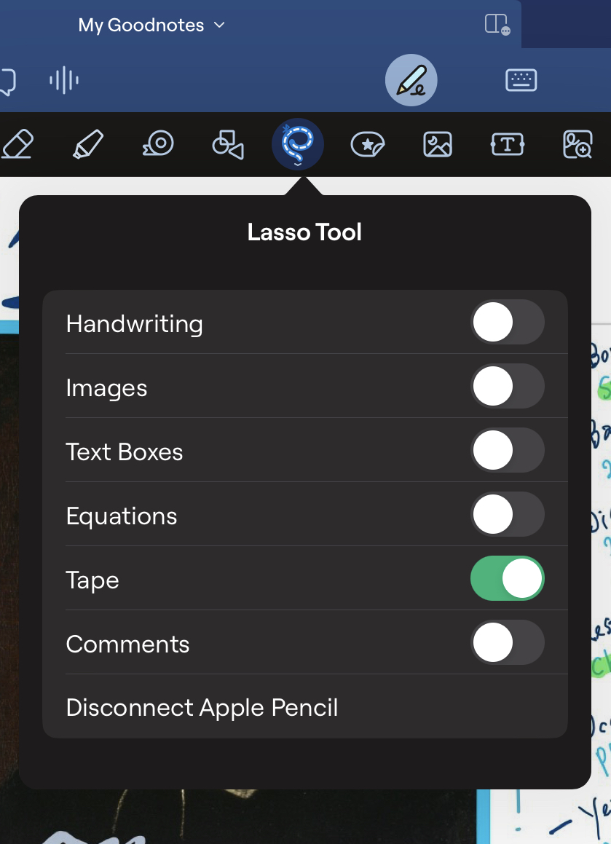Tap Disconnect Apple Pencil
Viewport: 611px width, 844px height.
202,707
